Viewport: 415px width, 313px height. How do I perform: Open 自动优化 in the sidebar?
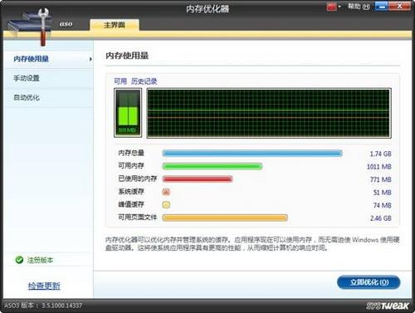pos(27,97)
